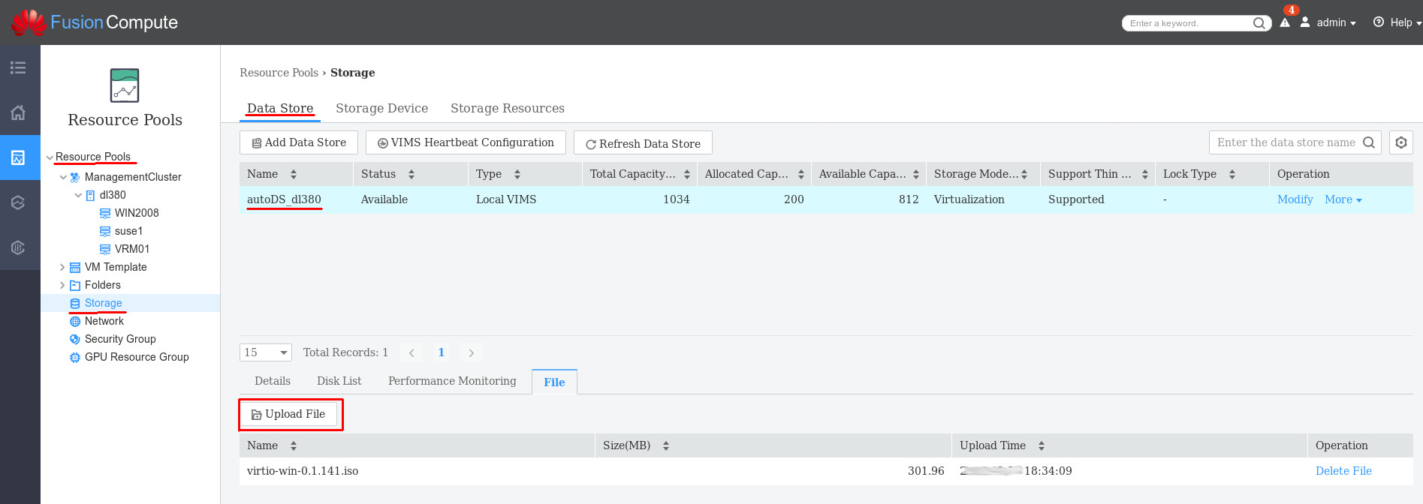Open the home icon in left sidebar
1423x504 pixels.
click(x=18, y=112)
